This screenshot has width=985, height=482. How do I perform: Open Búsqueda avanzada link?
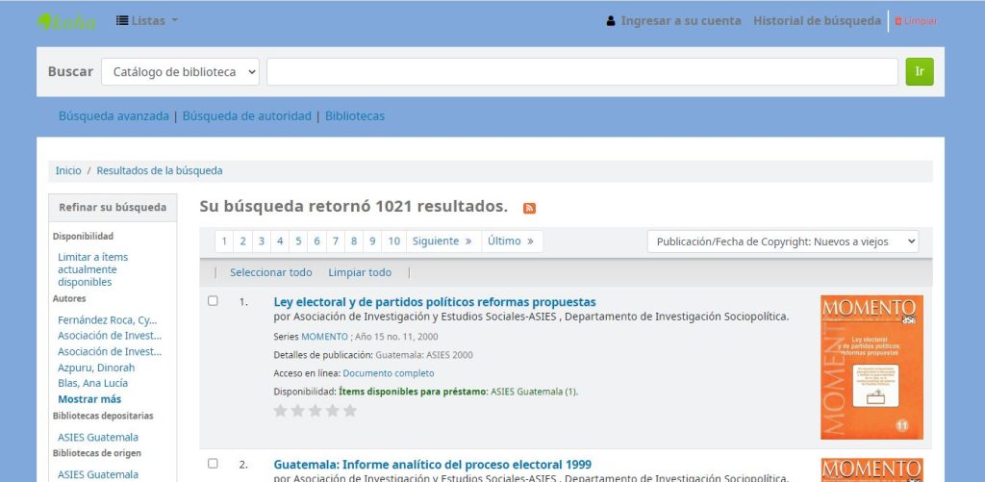point(114,116)
